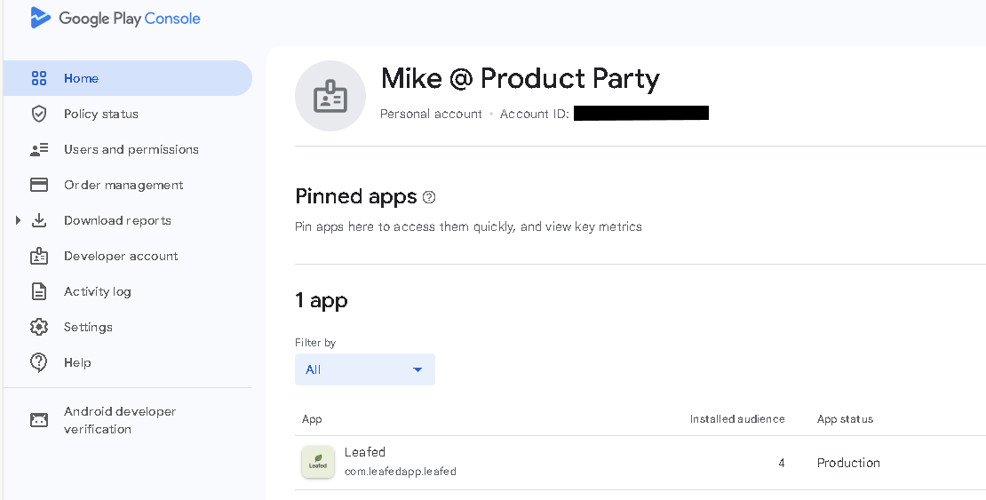Open Users and permissions page

tap(128, 150)
